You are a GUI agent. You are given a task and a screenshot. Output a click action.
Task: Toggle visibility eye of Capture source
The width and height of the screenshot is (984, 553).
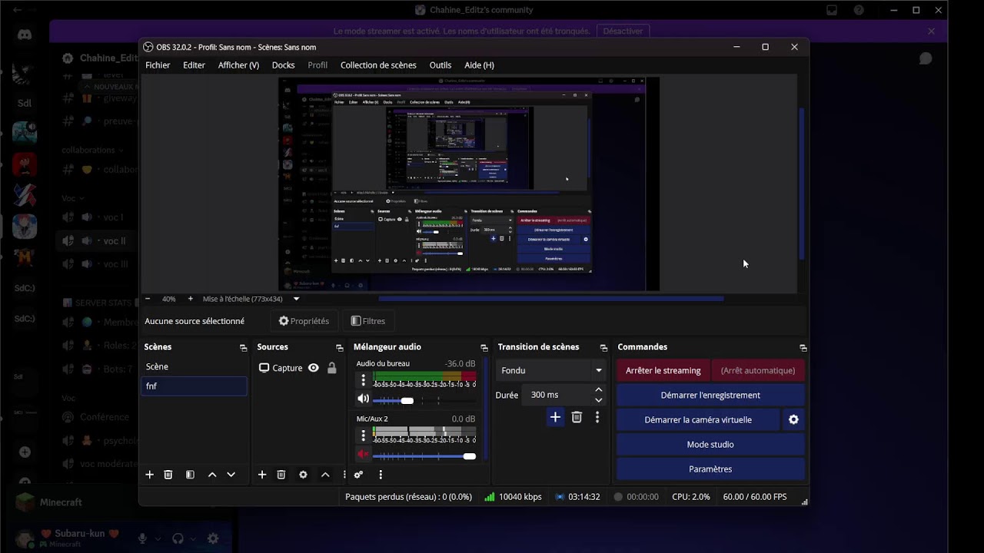(x=314, y=368)
